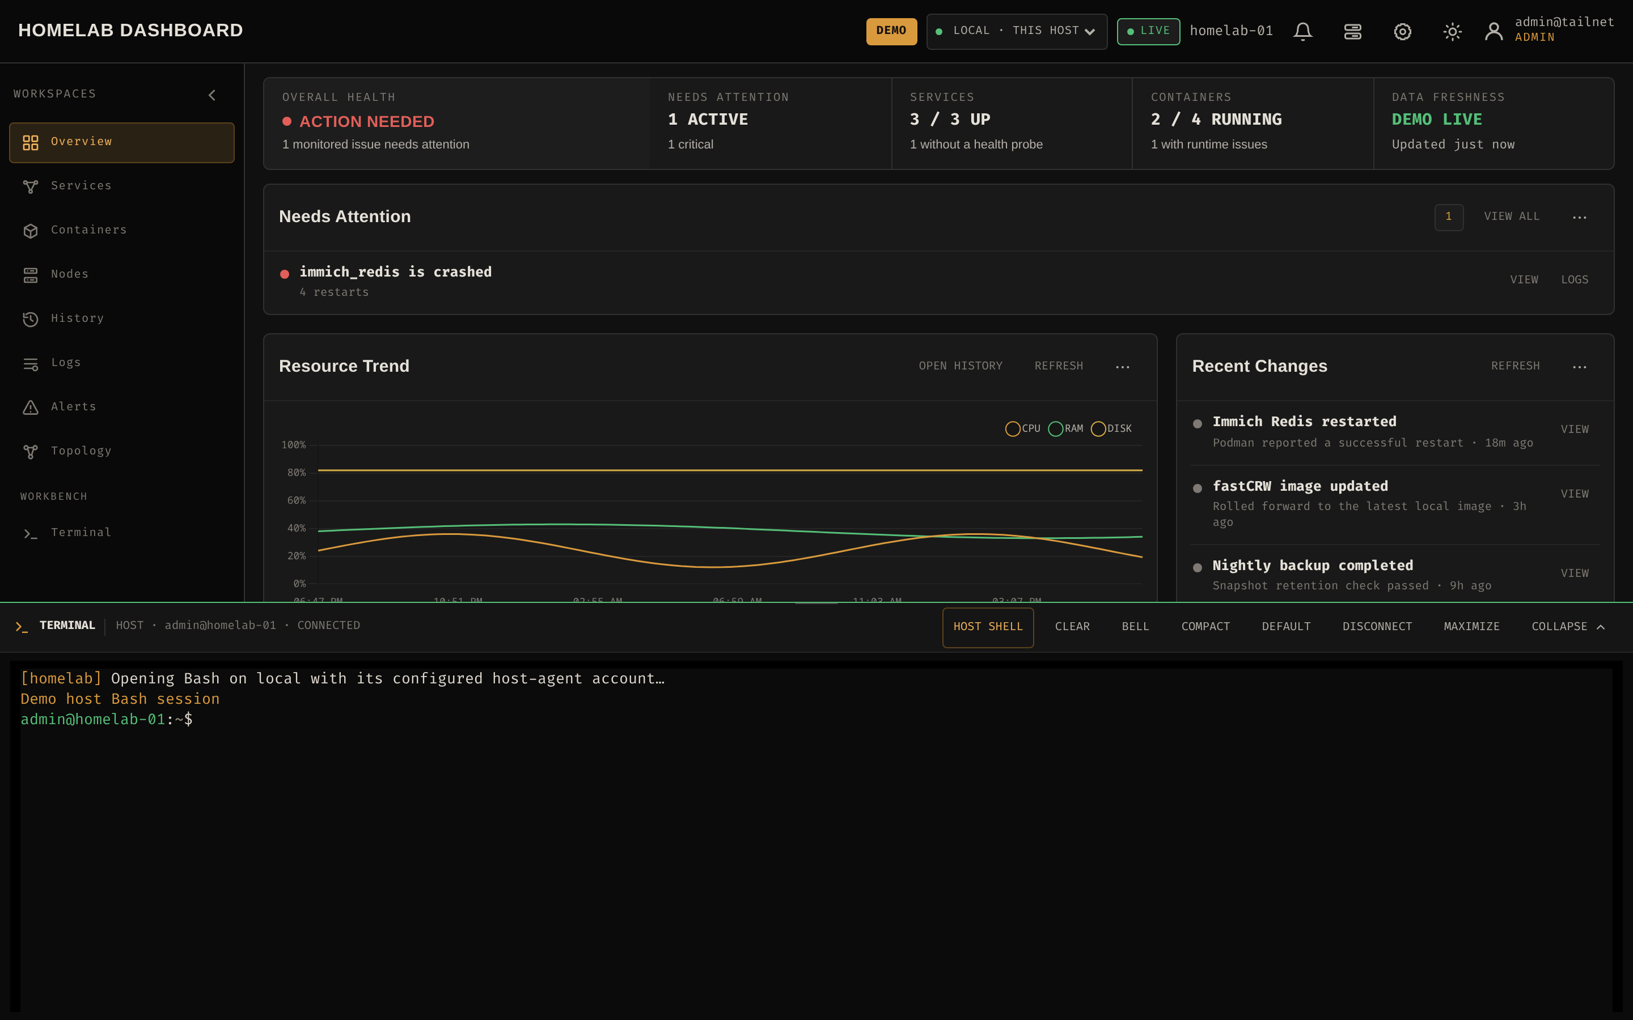Open the Local This Host dropdown
The width and height of the screenshot is (1633, 1020).
click(1016, 32)
